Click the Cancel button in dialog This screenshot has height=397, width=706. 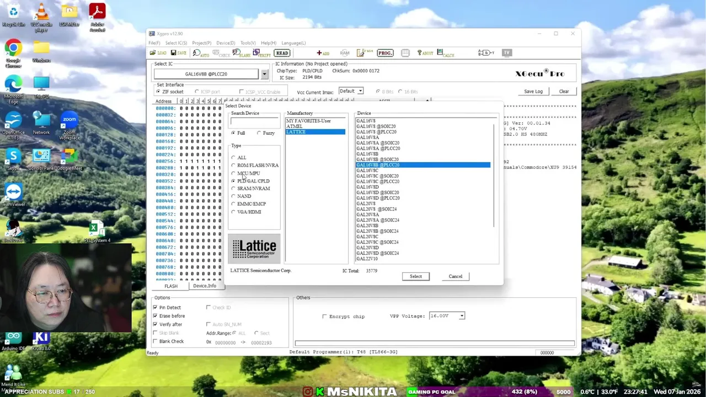tap(456, 277)
